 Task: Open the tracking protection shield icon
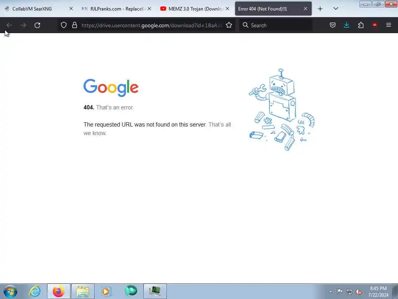[x=64, y=25]
